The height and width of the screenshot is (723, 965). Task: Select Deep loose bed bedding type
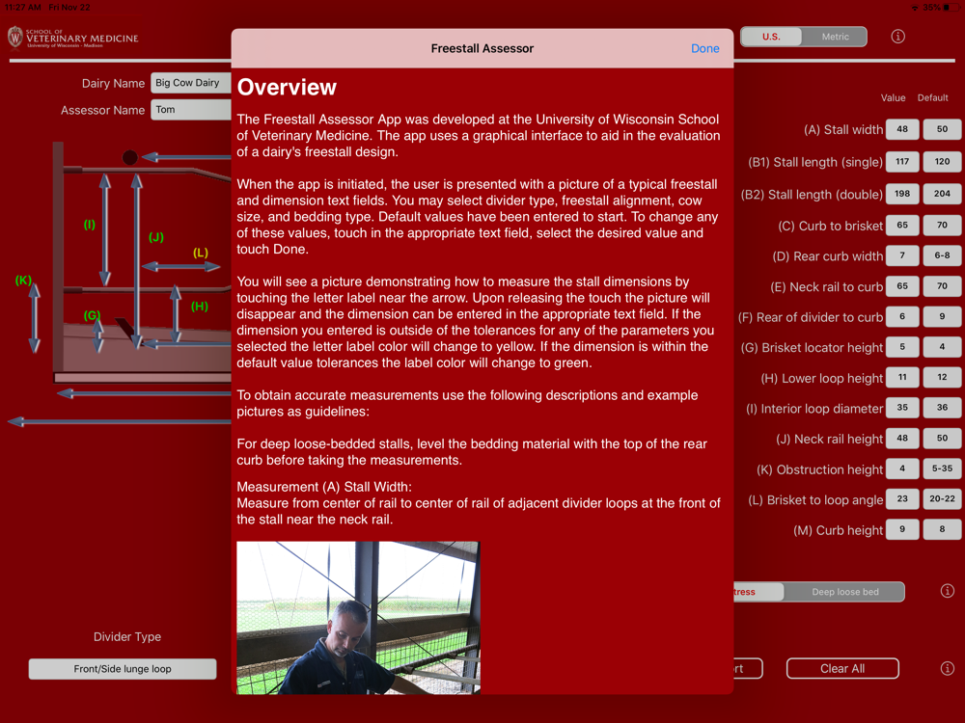(844, 592)
